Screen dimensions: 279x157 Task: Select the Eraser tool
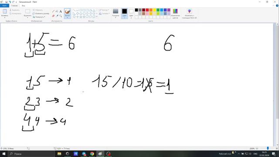[53, 16]
